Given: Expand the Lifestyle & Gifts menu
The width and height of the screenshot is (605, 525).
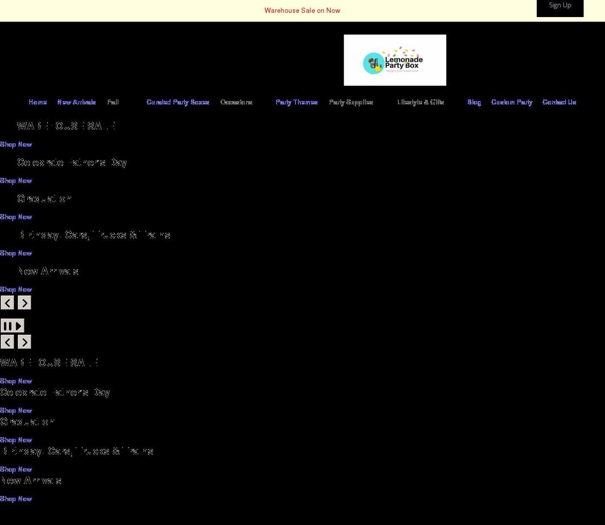Looking at the screenshot, I should (x=420, y=102).
